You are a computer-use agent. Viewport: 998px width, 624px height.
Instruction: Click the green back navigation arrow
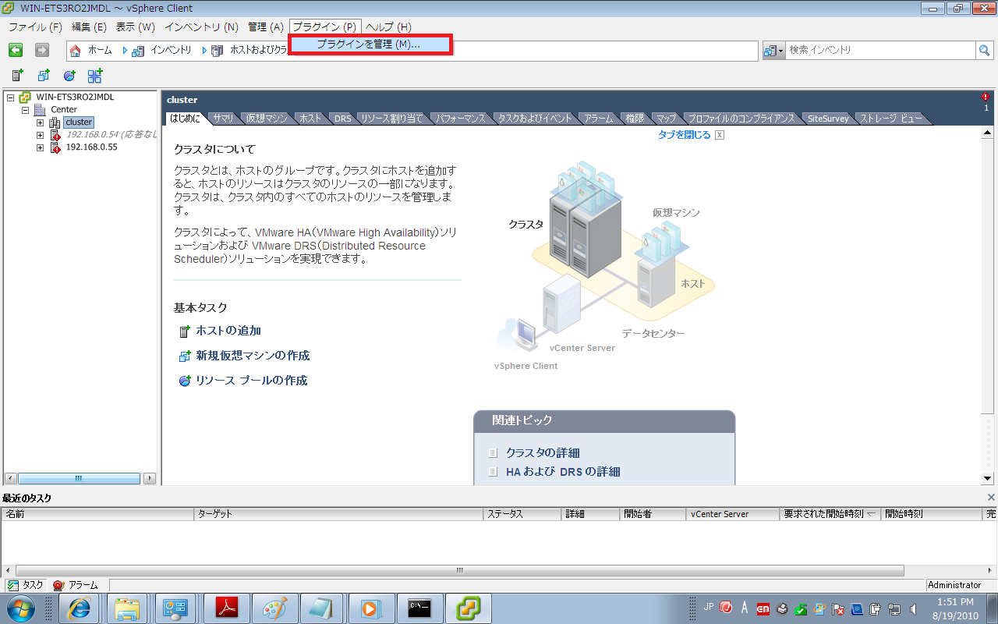click(x=16, y=50)
